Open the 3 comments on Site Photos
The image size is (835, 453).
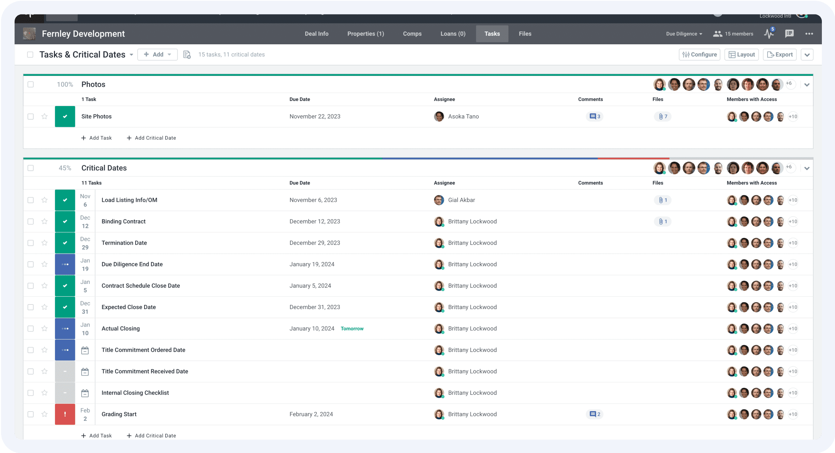(595, 116)
